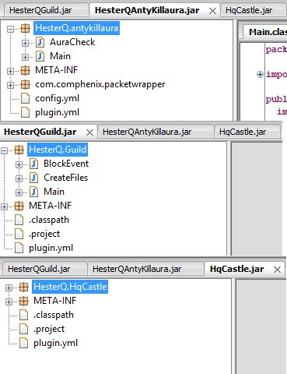This screenshot has width=287, height=374.
Task: Click the BlockEvent Java class icon
Action: (x=33, y=164)
